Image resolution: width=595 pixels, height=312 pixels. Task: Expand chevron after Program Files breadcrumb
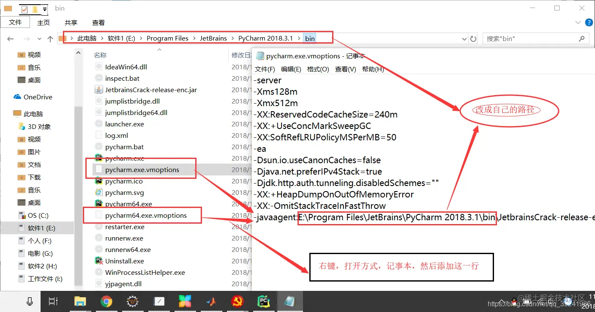coord(194,38)
